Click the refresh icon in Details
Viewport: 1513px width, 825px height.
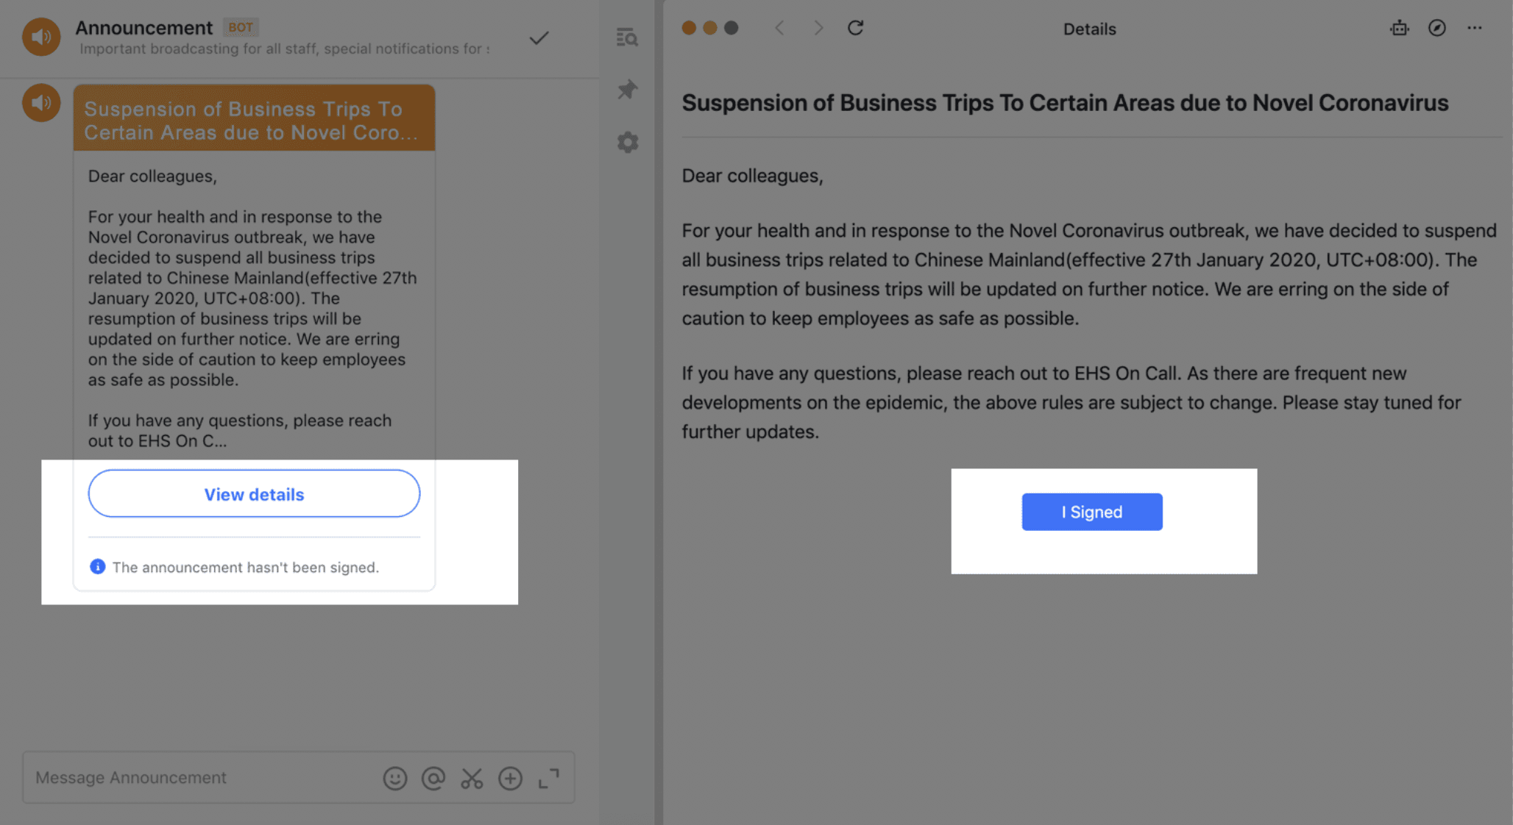[855, 28]
